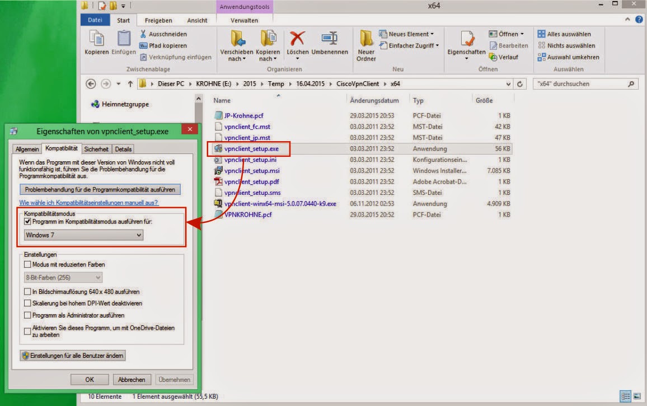Click Problembehandlung für die Programmkompatibilität ausführen
This screenshot has width=647, height=406.
[100, 190]
